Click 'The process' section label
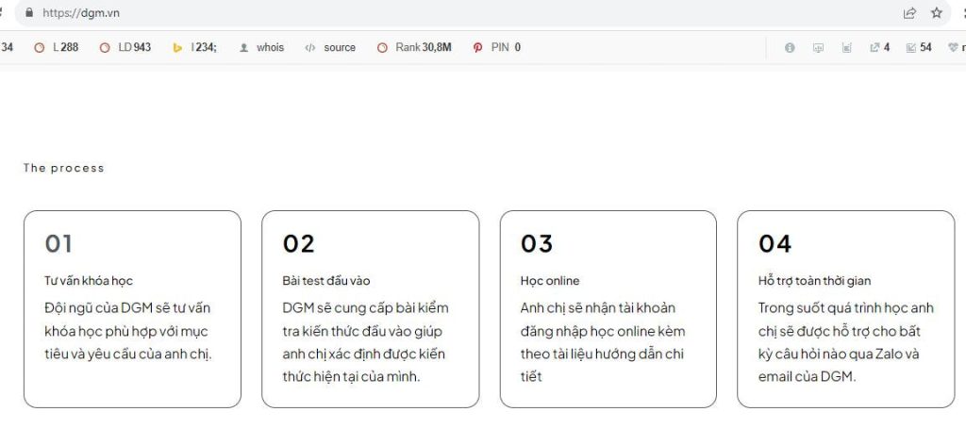 click(63, 168)
